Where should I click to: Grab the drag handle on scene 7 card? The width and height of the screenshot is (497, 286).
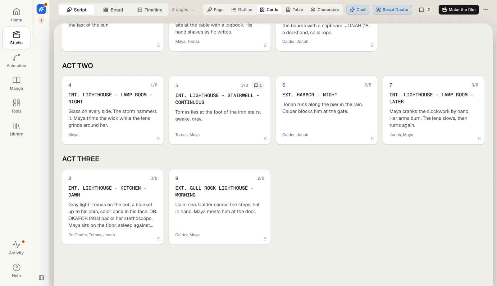tap(479, 139)
